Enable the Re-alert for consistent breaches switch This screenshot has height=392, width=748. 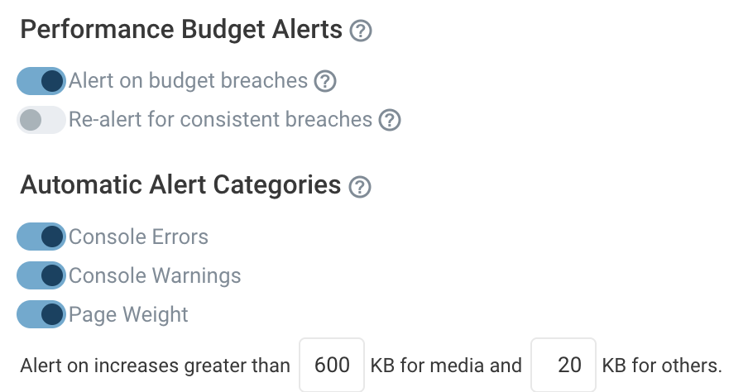pos(41,120)
